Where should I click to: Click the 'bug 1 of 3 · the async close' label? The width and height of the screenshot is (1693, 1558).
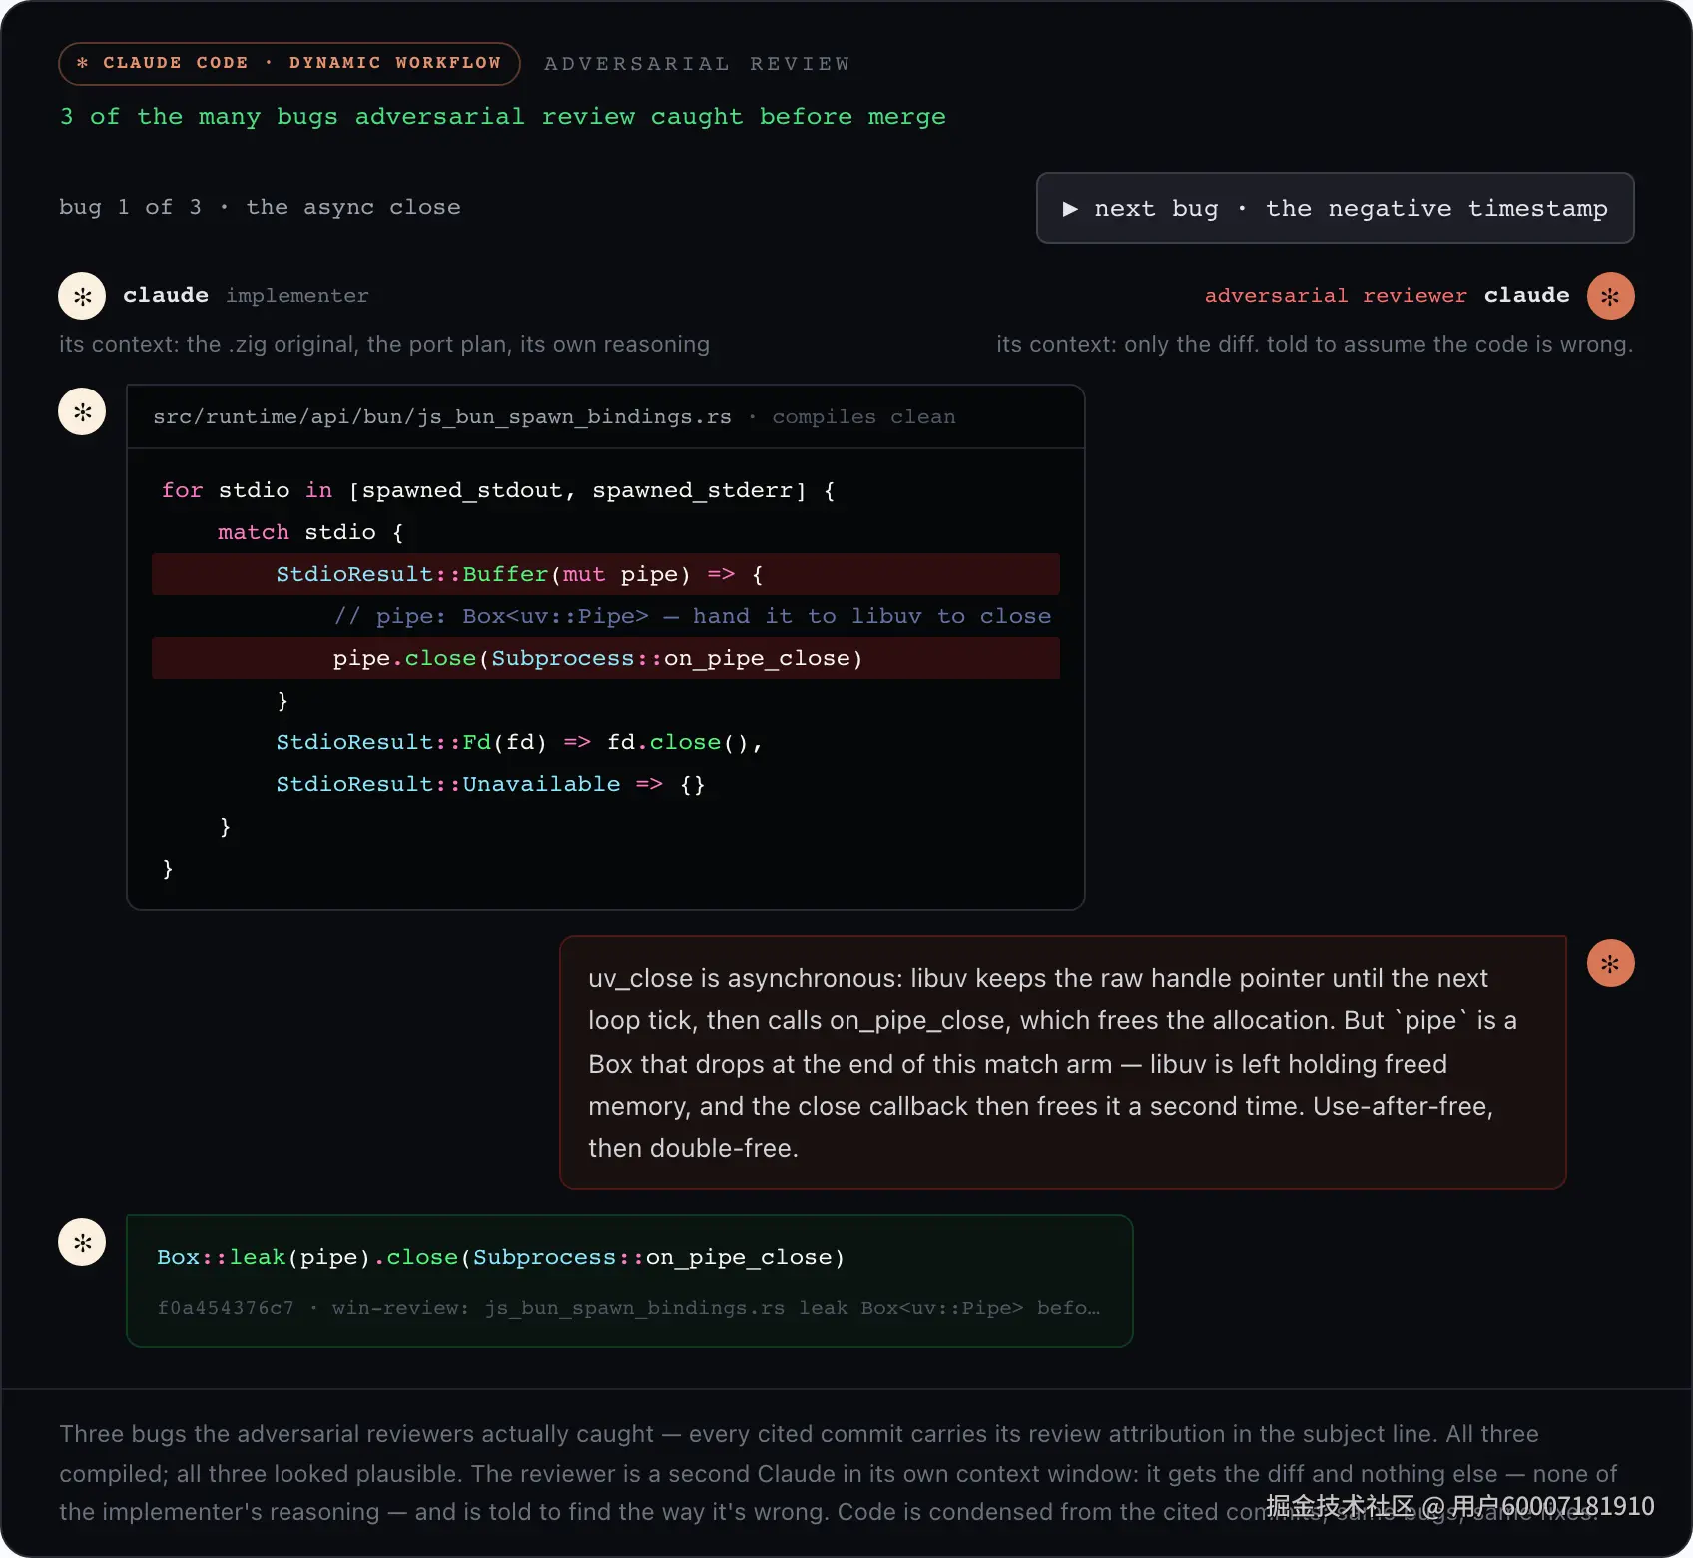(x=260, y=207)
